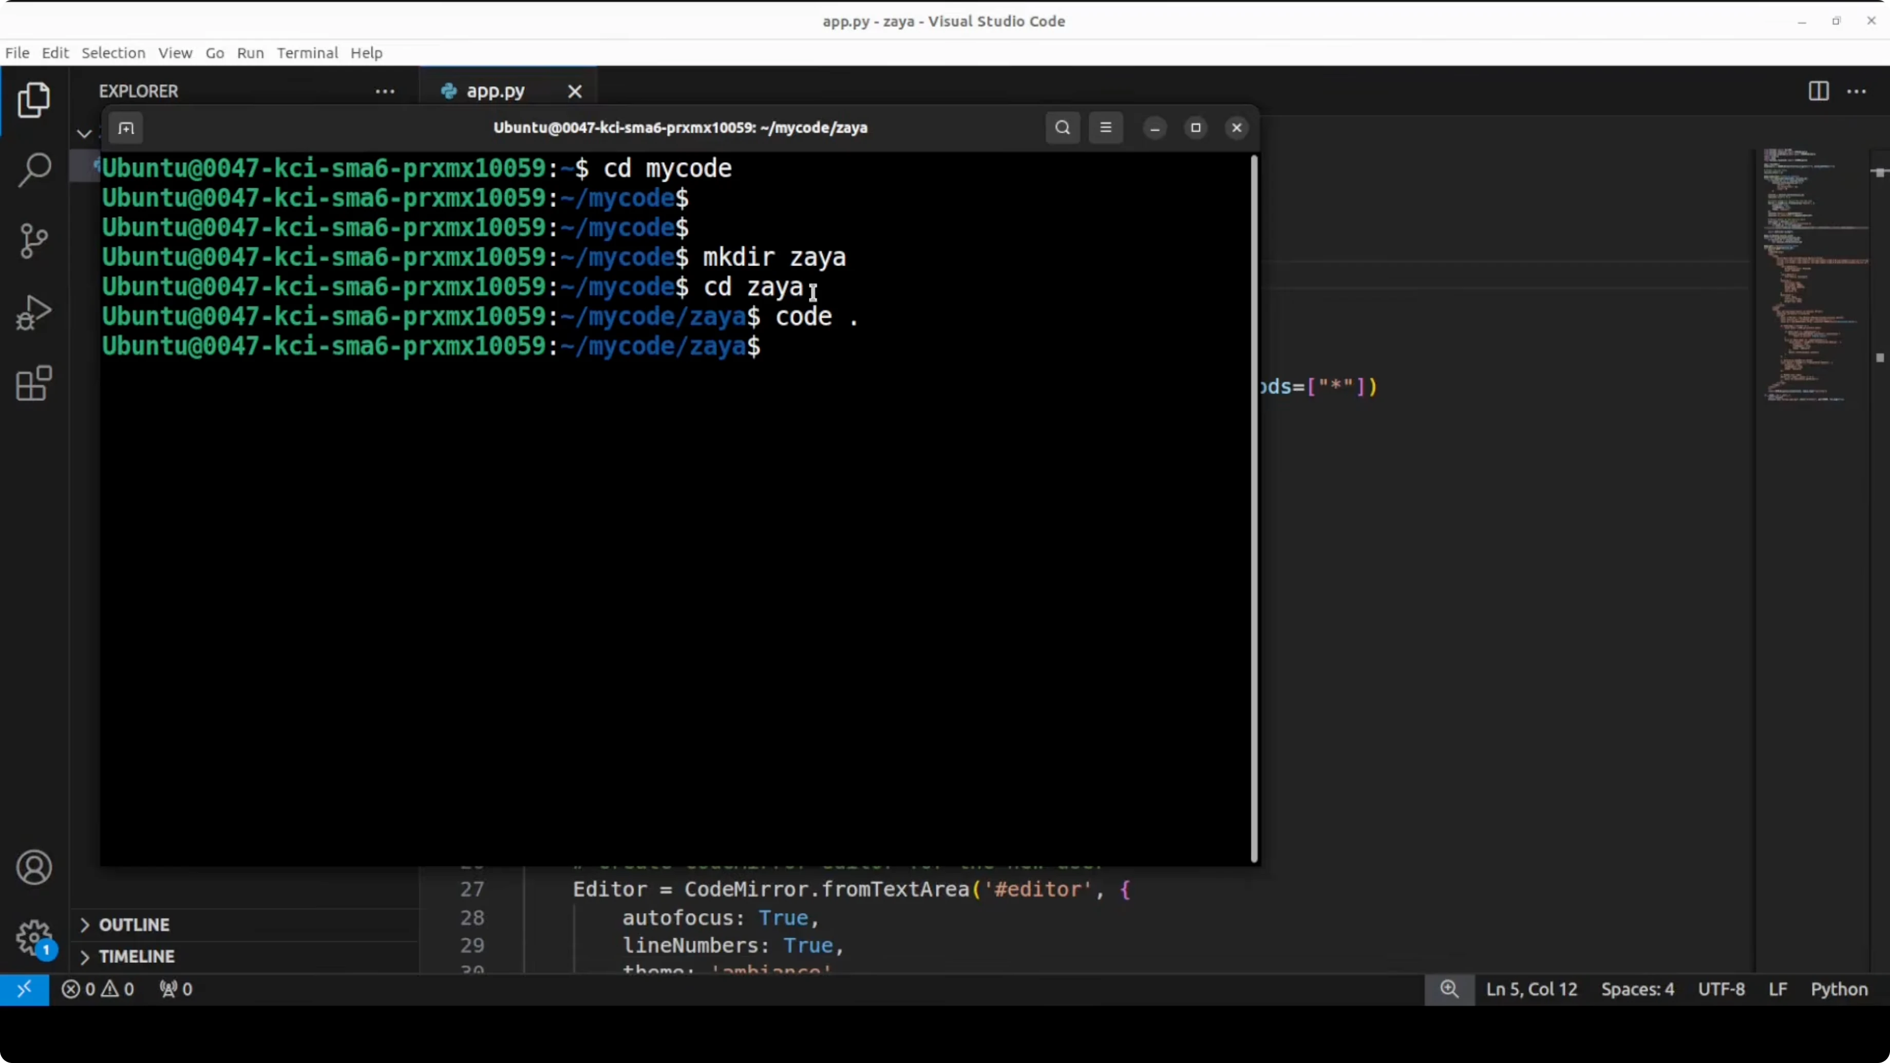Click LF end-of-line selector
Image resolution: width=1890 pixels, height=1063 pixels.
1777,989
